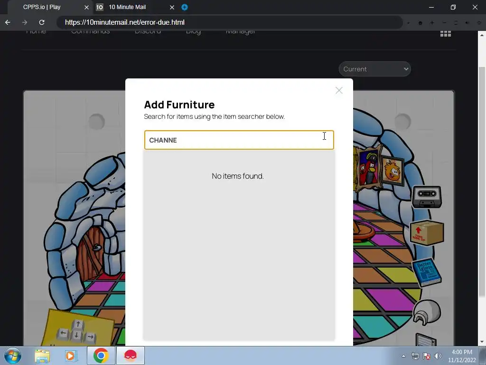Select the igloo type icon
486x365 pixels.
pos(427,312)
